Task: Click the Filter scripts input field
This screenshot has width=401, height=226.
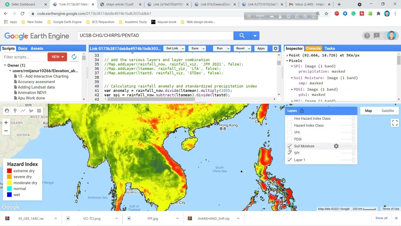Action: pos(24,57)
